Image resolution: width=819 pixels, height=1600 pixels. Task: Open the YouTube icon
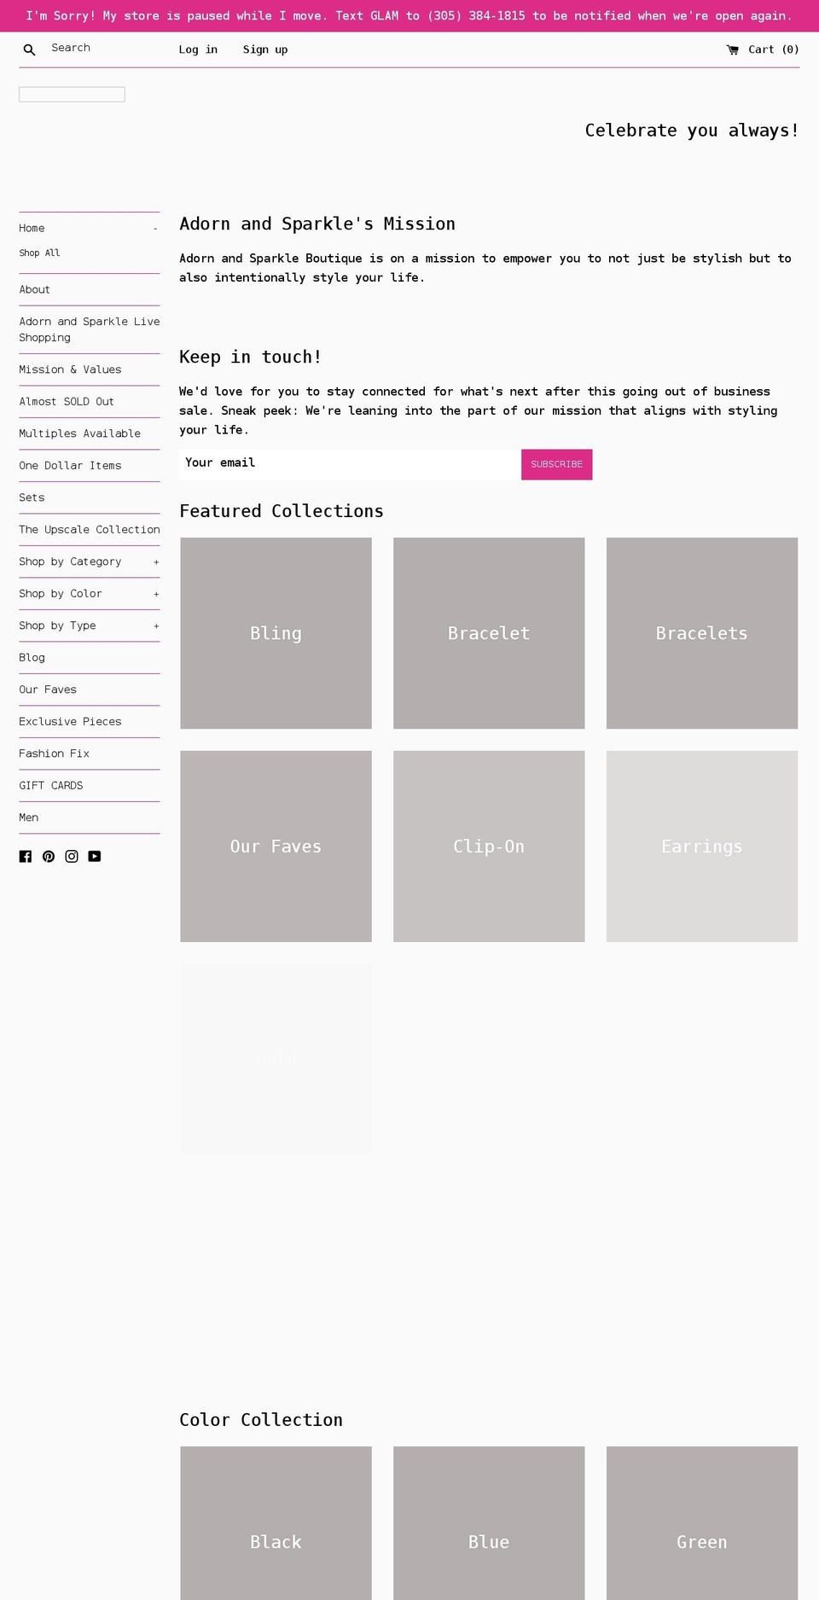pyautogui.click(x=95, y=857)
